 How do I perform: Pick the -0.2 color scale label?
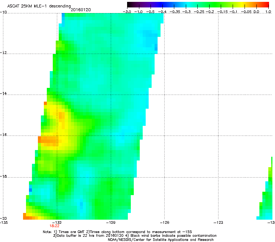[x=210, y=12]
